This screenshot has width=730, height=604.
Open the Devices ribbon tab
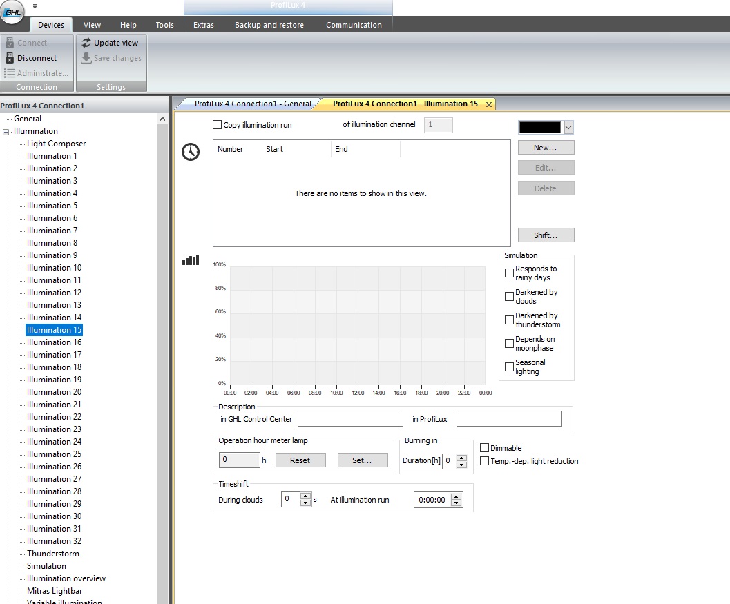click(x=51, y=25)
